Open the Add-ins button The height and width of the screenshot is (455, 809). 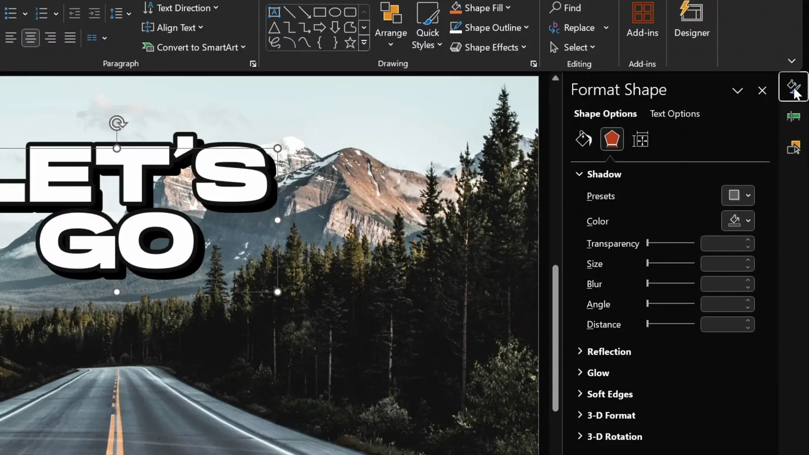click(642, 20)
